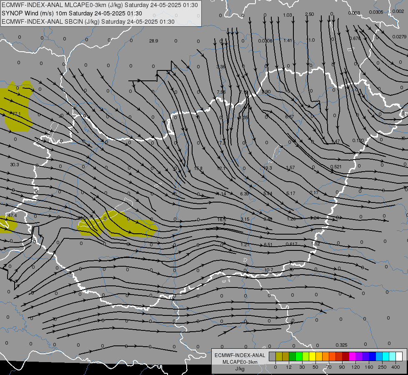Click the 3.36 value on the map
Screen dimensions: 408x375
(x=221, y=67)
